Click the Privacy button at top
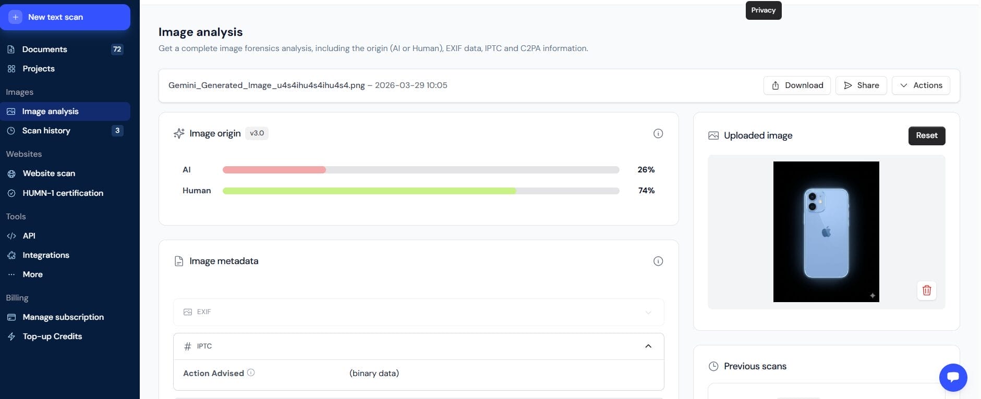 coord(764,10)
